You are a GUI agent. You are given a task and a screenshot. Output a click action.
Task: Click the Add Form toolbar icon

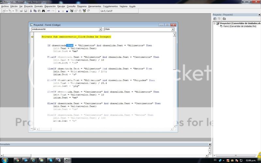point(10,11)
